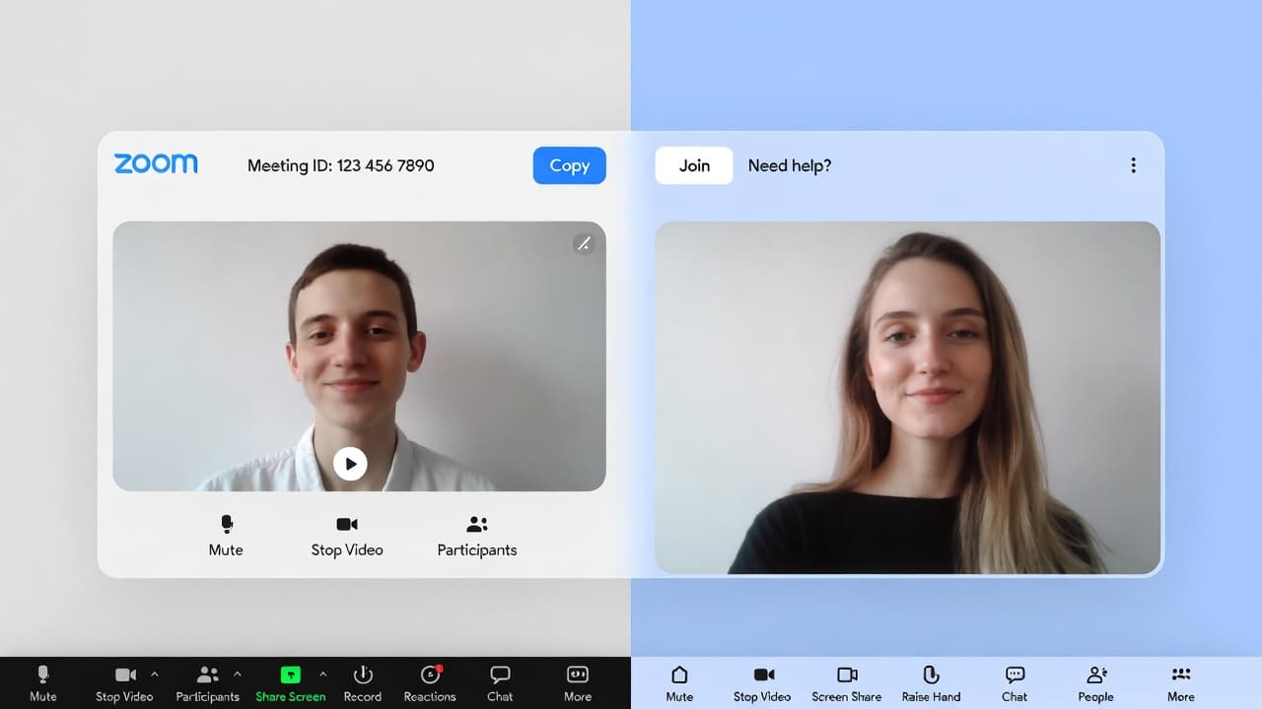Copy the Meeting ID with the Copy button
This screenshot has width=1262, height=709.
pyautogui.click(x=569, y=165)
